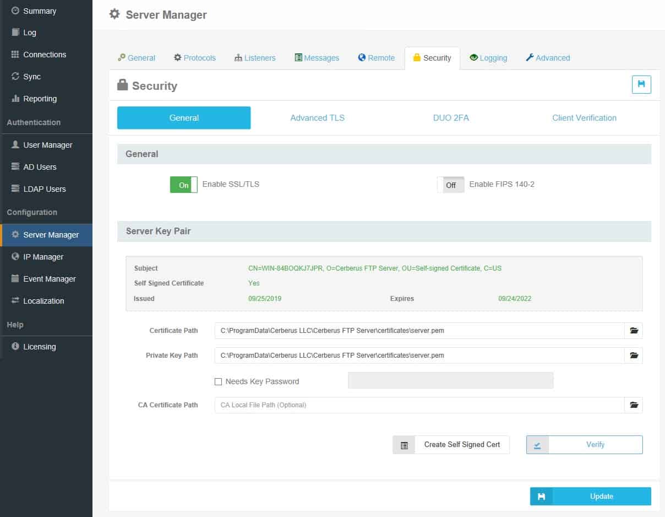Click the save icon above the Security panel
Image resolution: width=665 pixels, height=517 pixels.
[x=642, y=84]
